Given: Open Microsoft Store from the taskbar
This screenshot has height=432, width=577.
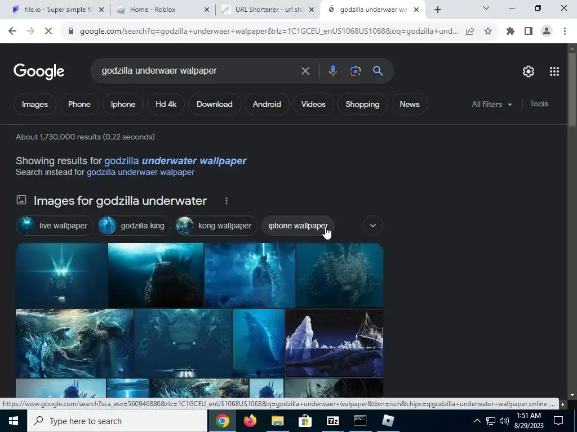Looking at the screenshot, I should click(305, 421).
